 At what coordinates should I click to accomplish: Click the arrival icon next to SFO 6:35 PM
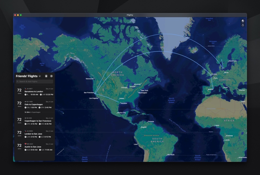point(40,124)
